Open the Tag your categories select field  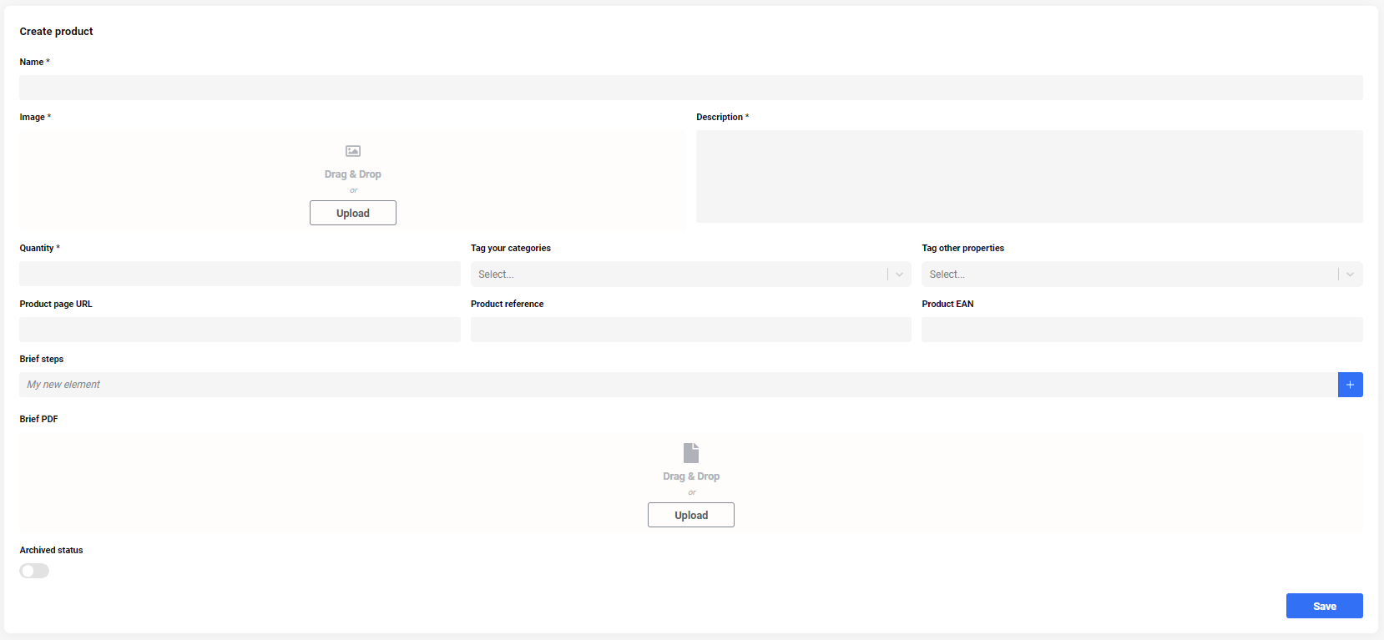tap(678, 275)
